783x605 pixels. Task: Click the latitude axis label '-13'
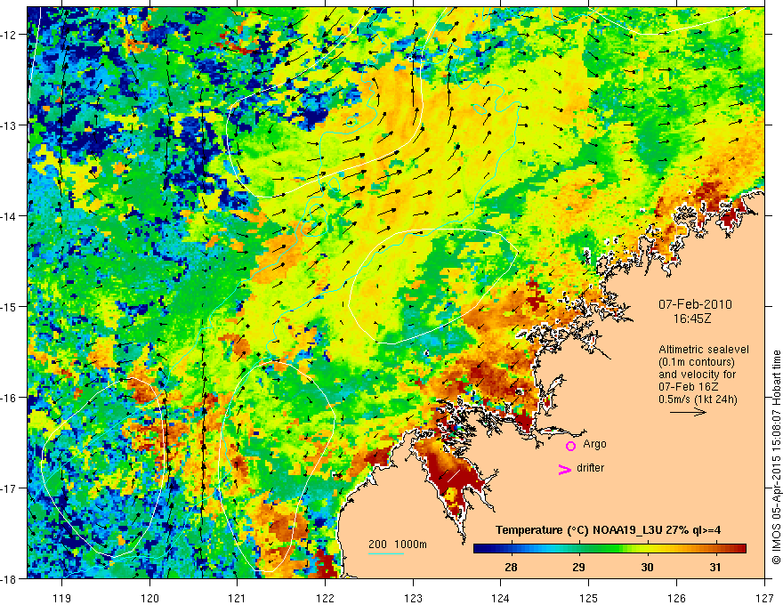pyautogui.click(x=9, y=125)
